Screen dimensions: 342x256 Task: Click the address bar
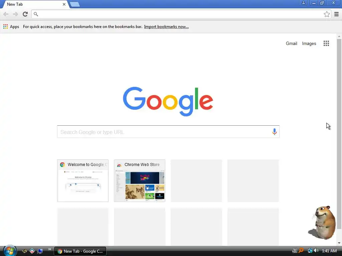181,14
